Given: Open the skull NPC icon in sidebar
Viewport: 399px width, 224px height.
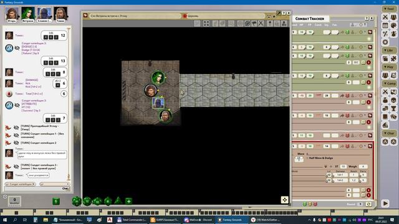Looking at the screenshot, I should [x=393, y=100].
